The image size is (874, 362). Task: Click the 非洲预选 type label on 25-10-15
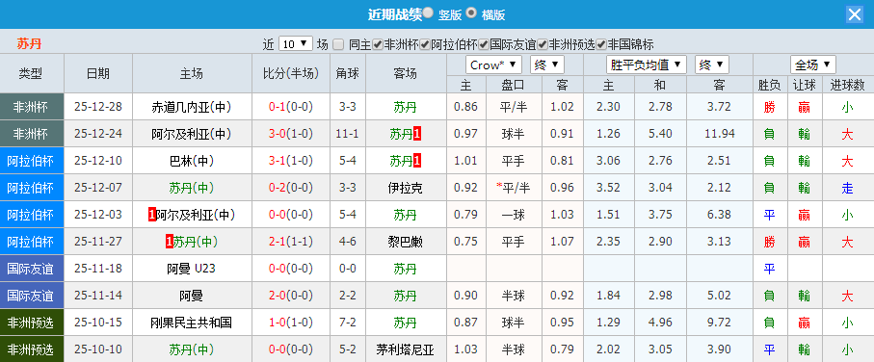pyautogui.click(x=31, y=323)
